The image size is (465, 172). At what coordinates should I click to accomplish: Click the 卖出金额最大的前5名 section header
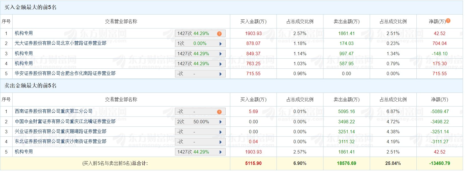31,86
